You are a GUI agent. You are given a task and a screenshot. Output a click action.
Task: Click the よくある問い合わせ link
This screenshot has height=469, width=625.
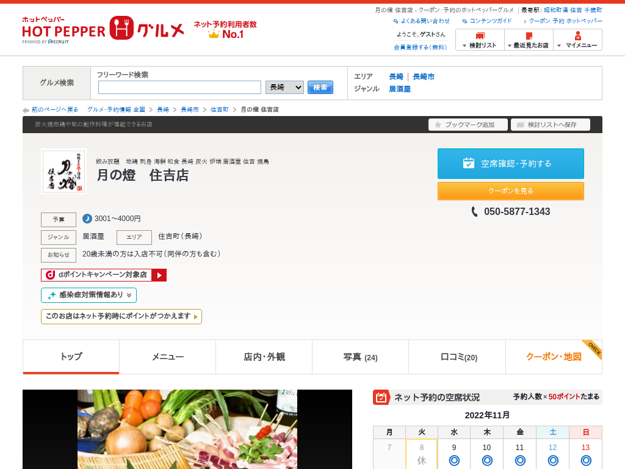click(425, 21)
